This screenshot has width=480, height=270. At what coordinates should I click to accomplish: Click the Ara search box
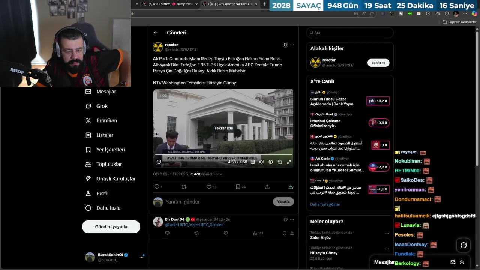pyautogui.click(x=350, y=33)
